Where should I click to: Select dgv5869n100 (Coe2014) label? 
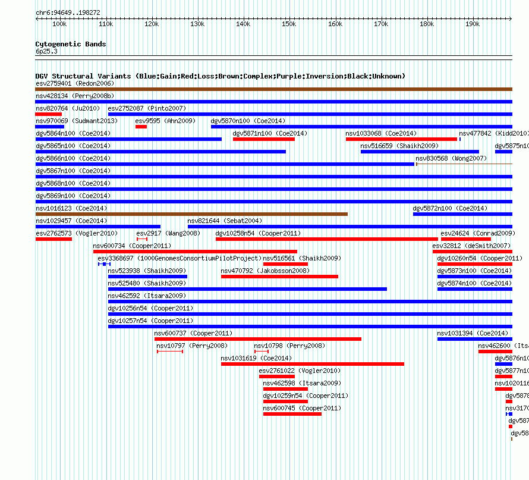(73, 196)
